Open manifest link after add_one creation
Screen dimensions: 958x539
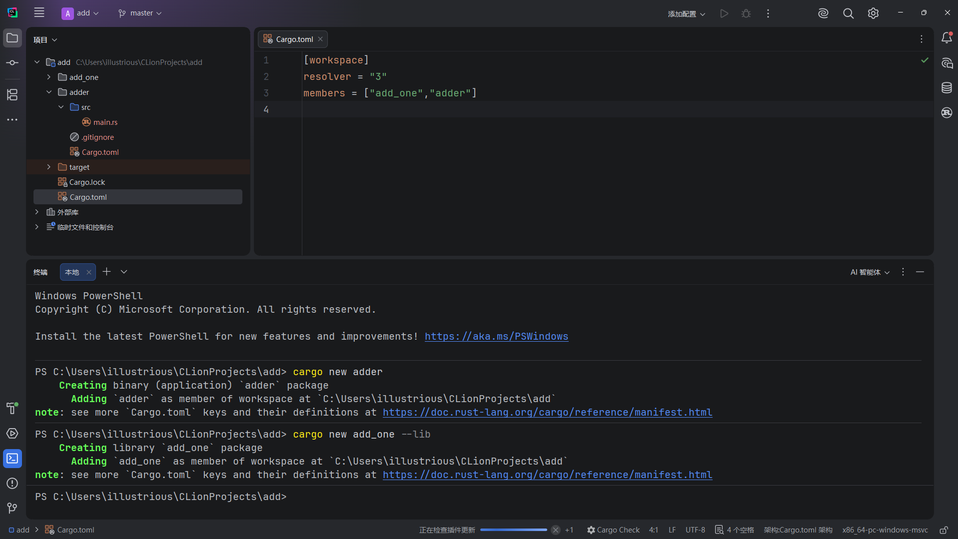[x=547, y=475]
